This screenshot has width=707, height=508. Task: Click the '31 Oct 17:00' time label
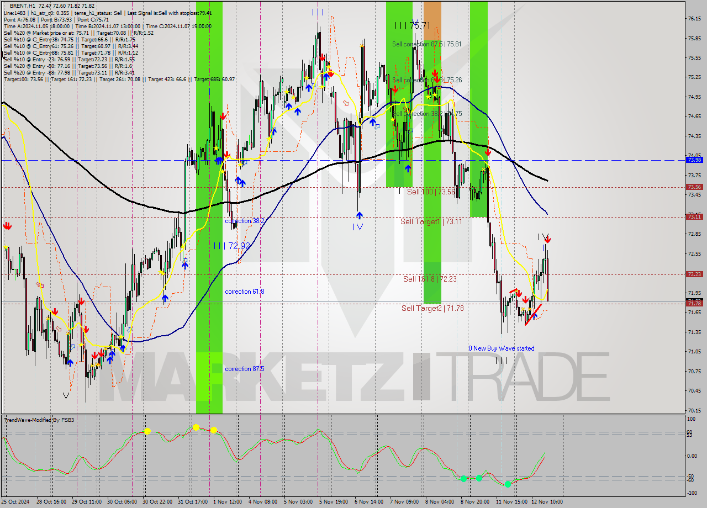pos(192,502)
